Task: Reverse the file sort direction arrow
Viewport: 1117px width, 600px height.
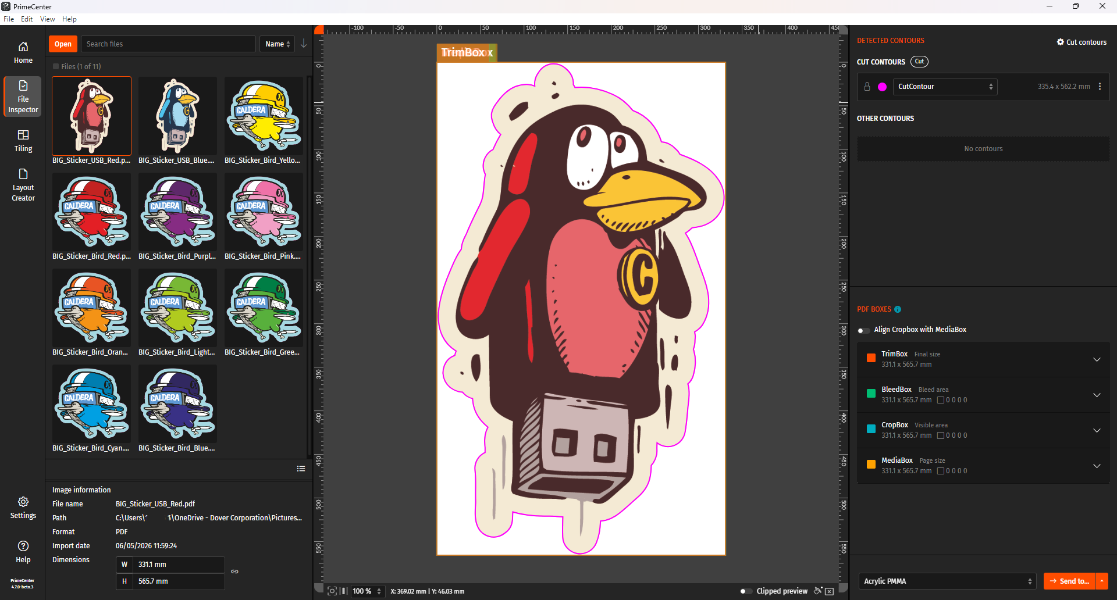Action: click(x=304, y=44)
